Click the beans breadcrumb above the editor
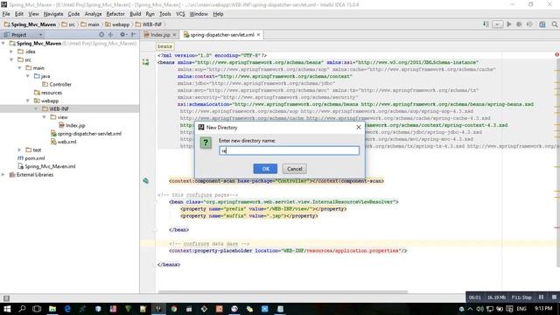 click(x=164, y=46)
